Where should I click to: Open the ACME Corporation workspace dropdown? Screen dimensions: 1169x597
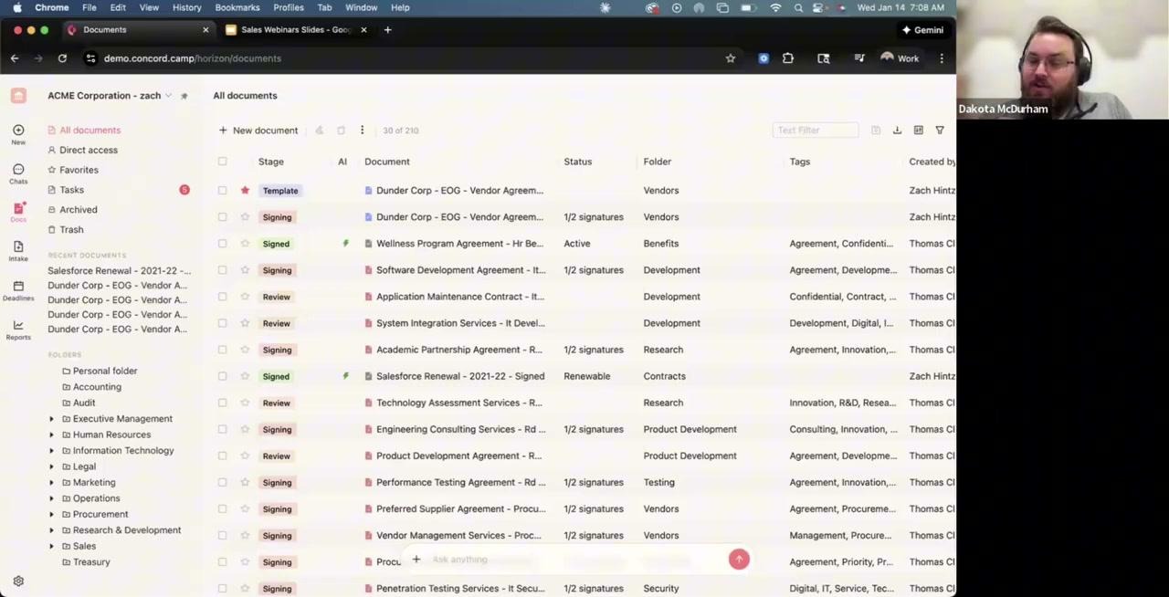coord(109,96)
